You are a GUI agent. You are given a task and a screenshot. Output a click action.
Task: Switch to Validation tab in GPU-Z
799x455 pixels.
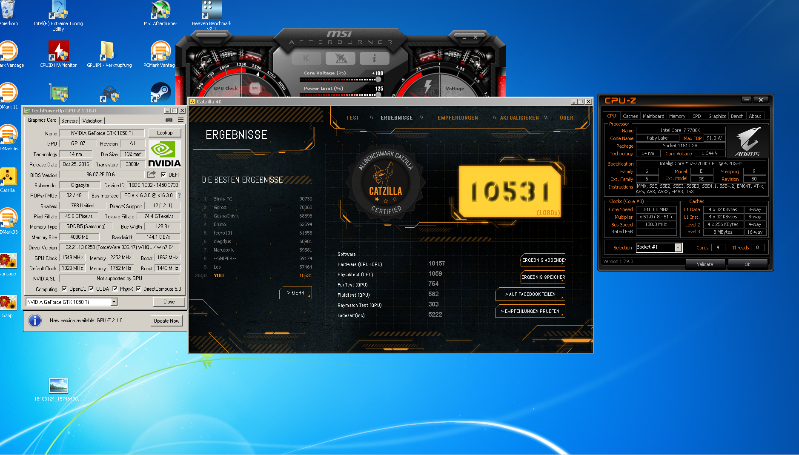92,121
